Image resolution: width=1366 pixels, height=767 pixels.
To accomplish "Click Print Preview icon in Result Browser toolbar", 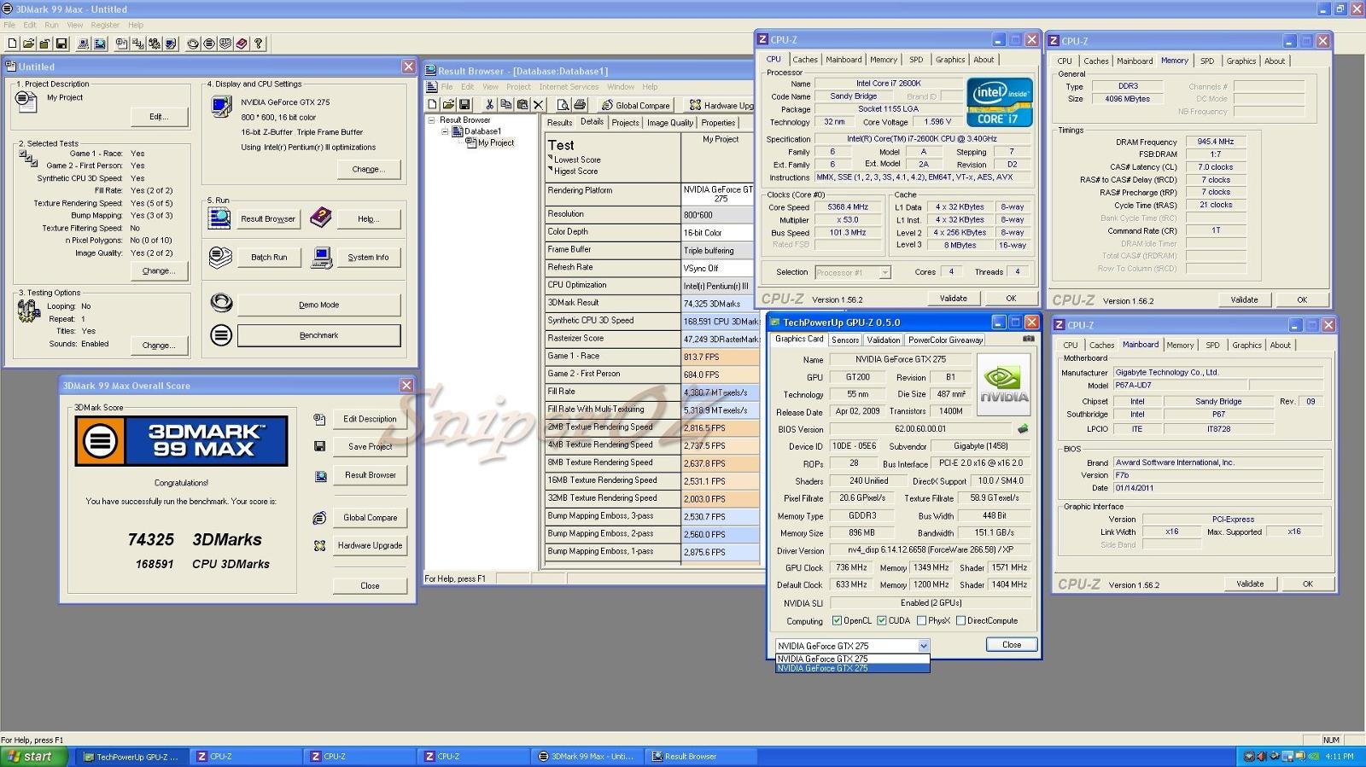I will pos(563,105).
